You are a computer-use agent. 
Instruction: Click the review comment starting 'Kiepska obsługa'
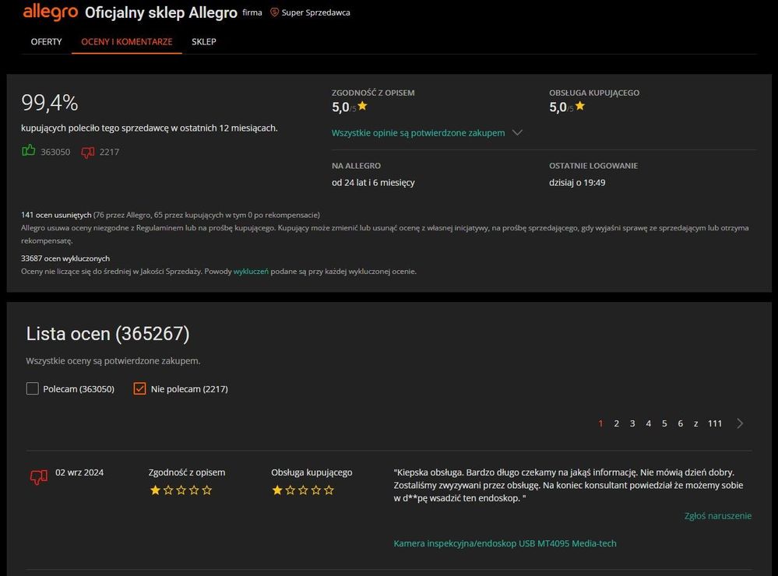click(568, 485)
